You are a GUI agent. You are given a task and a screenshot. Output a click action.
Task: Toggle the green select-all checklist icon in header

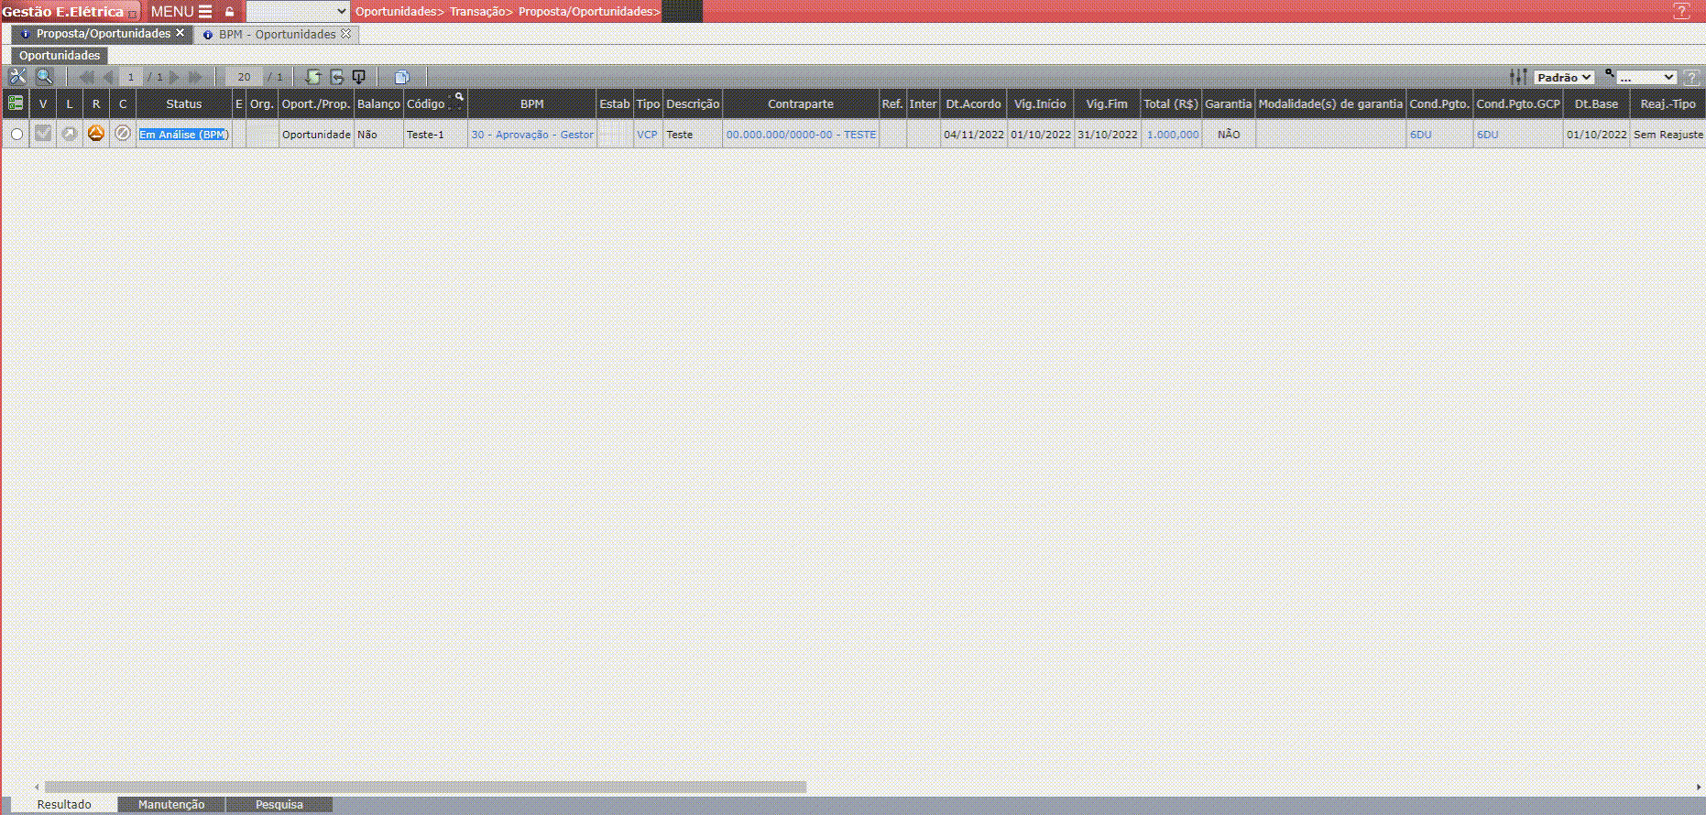click(16, 103)
